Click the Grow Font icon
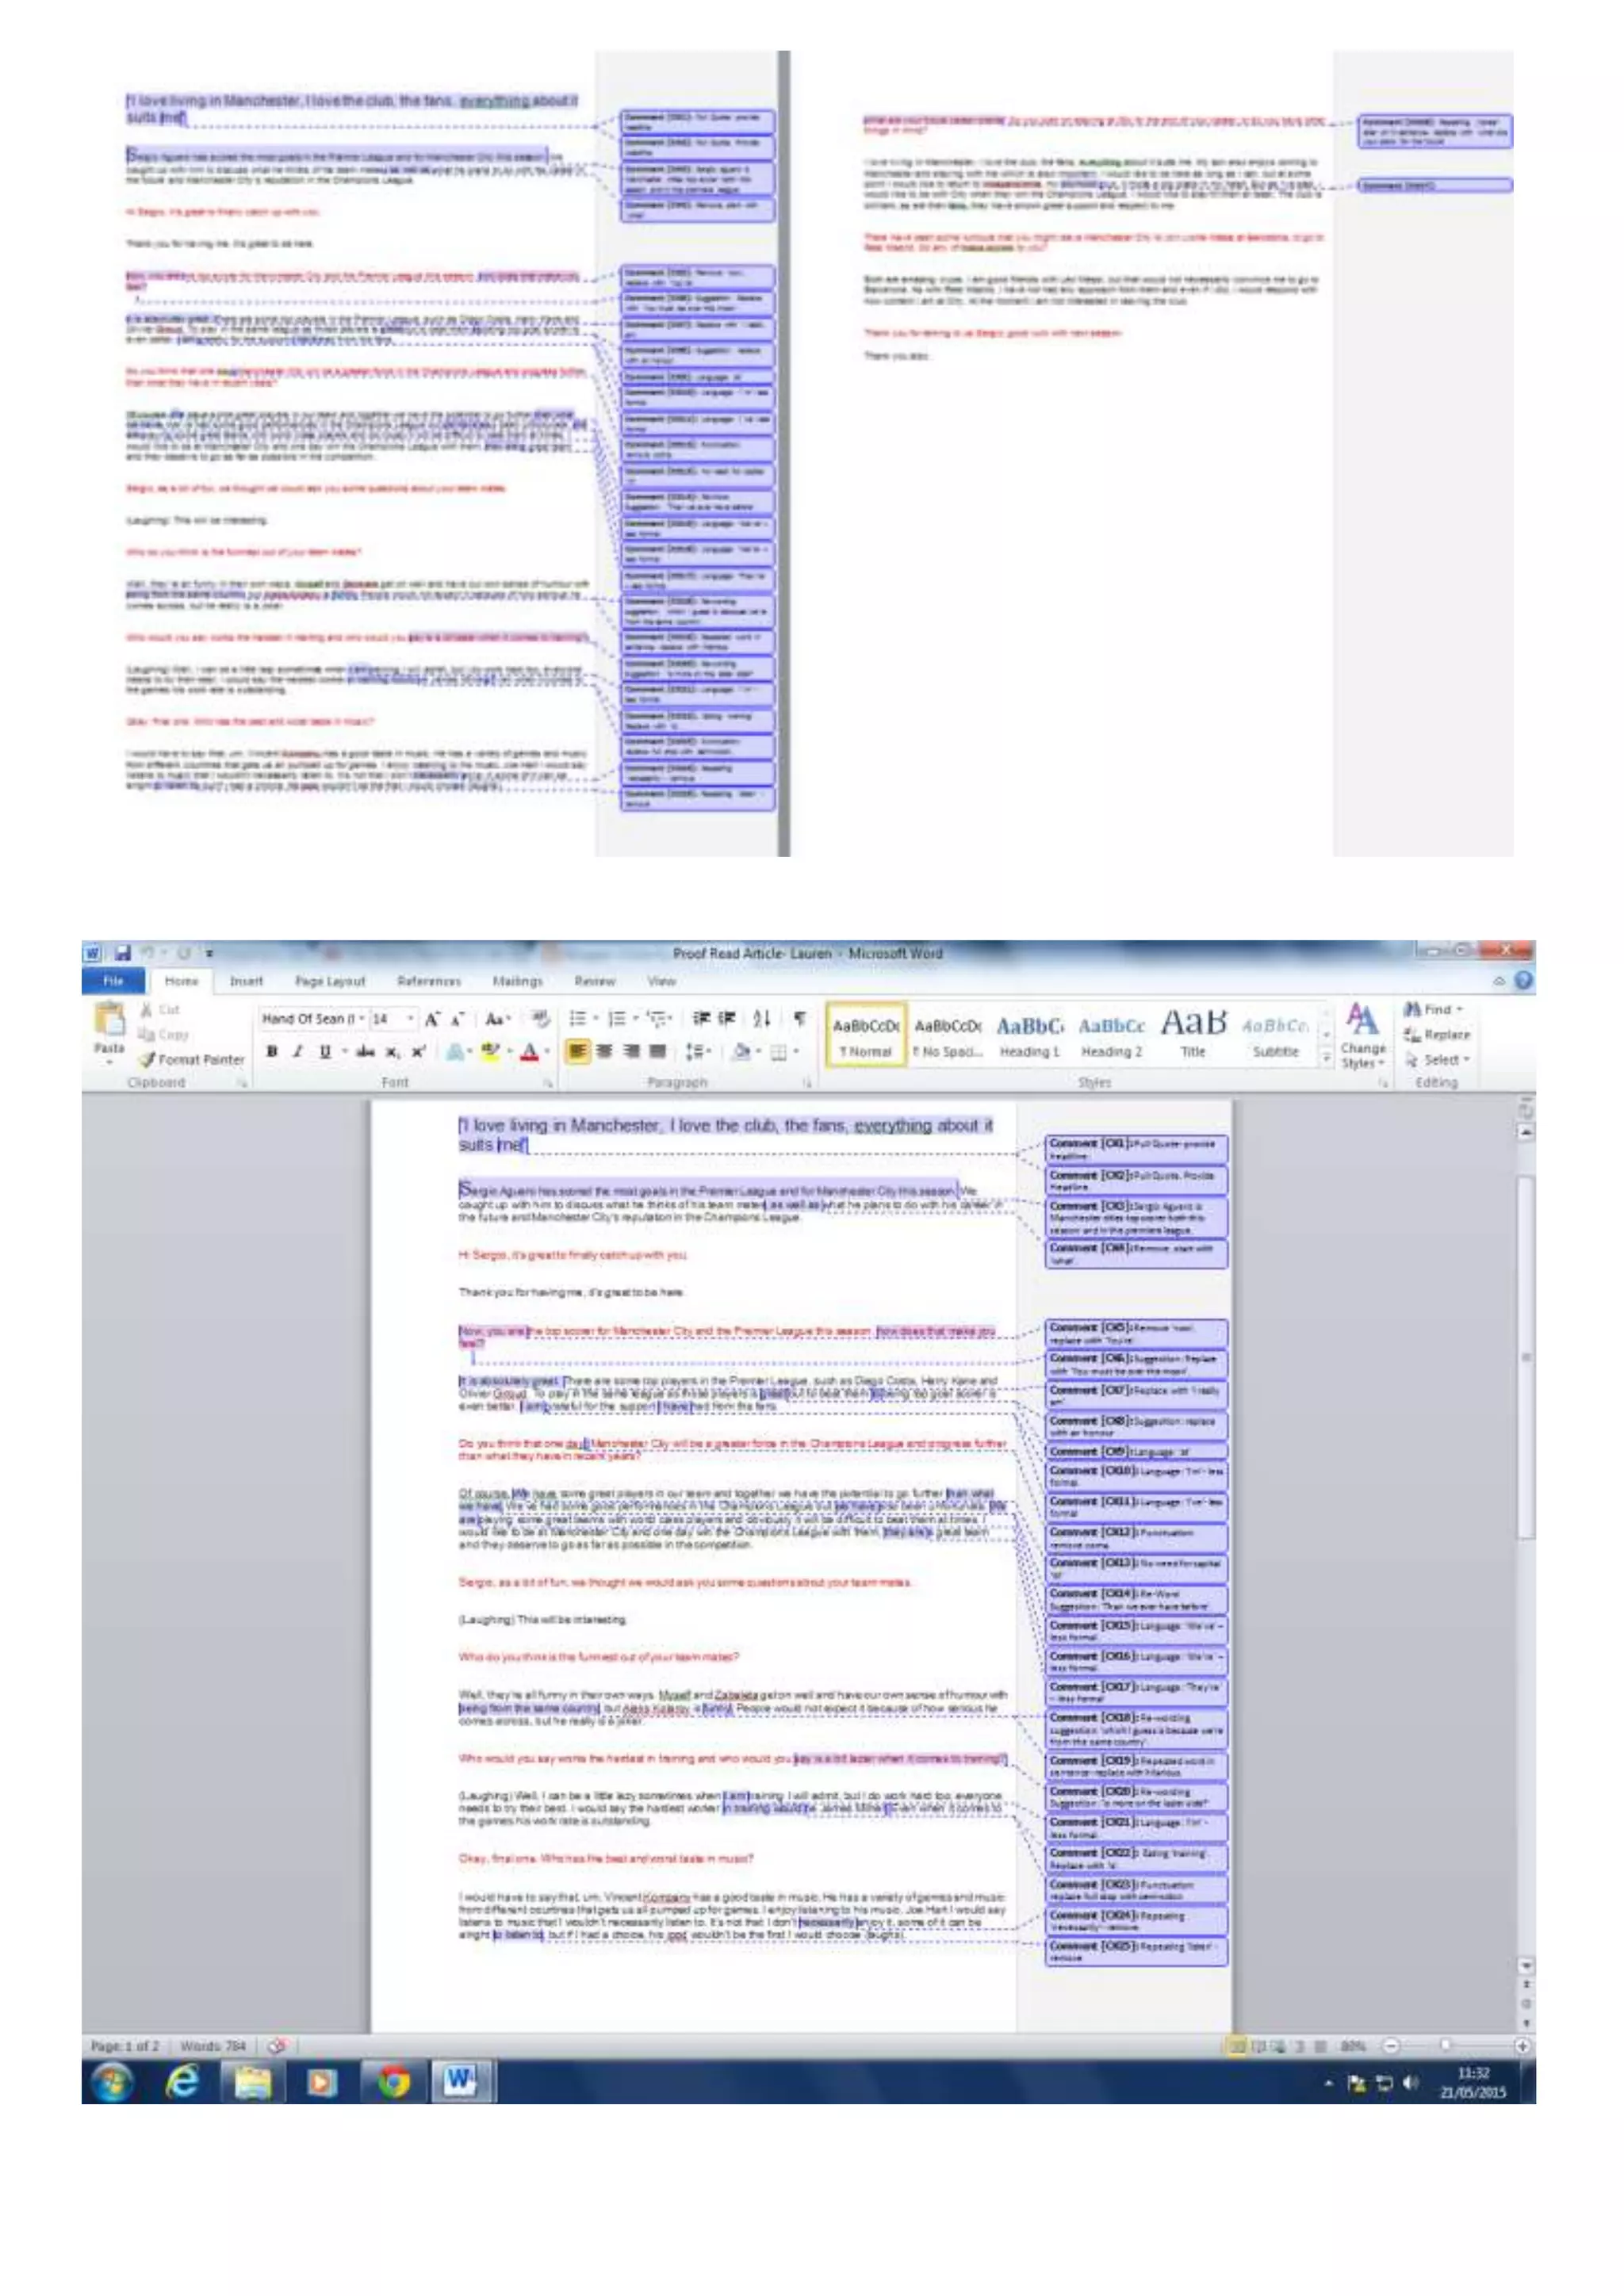 pyautogui.click(x=432, y=1020)
